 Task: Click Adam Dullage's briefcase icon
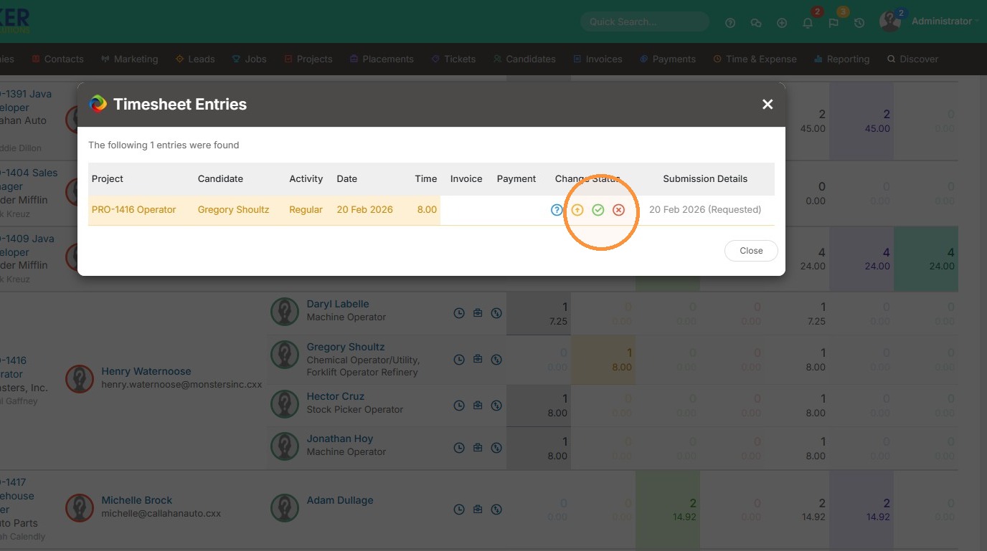(478, 509)
